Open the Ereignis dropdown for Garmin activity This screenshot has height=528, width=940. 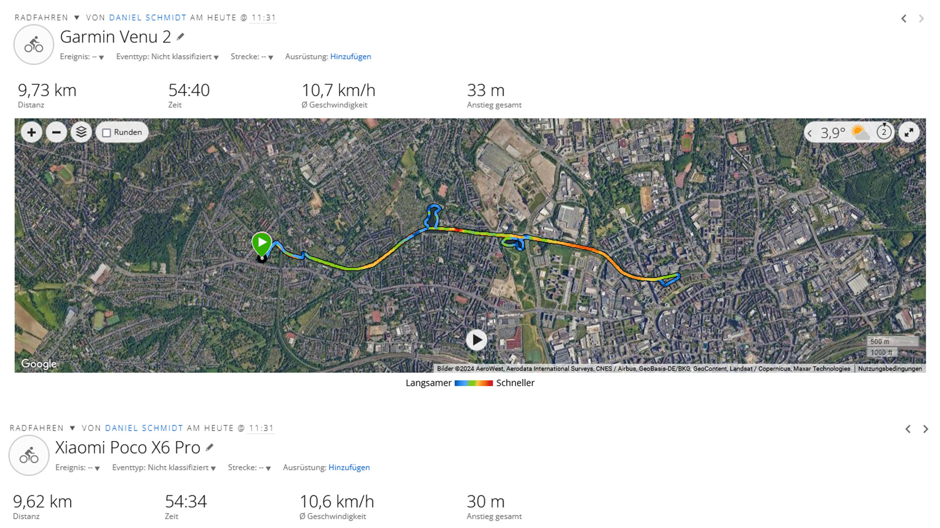click(82, 57)
